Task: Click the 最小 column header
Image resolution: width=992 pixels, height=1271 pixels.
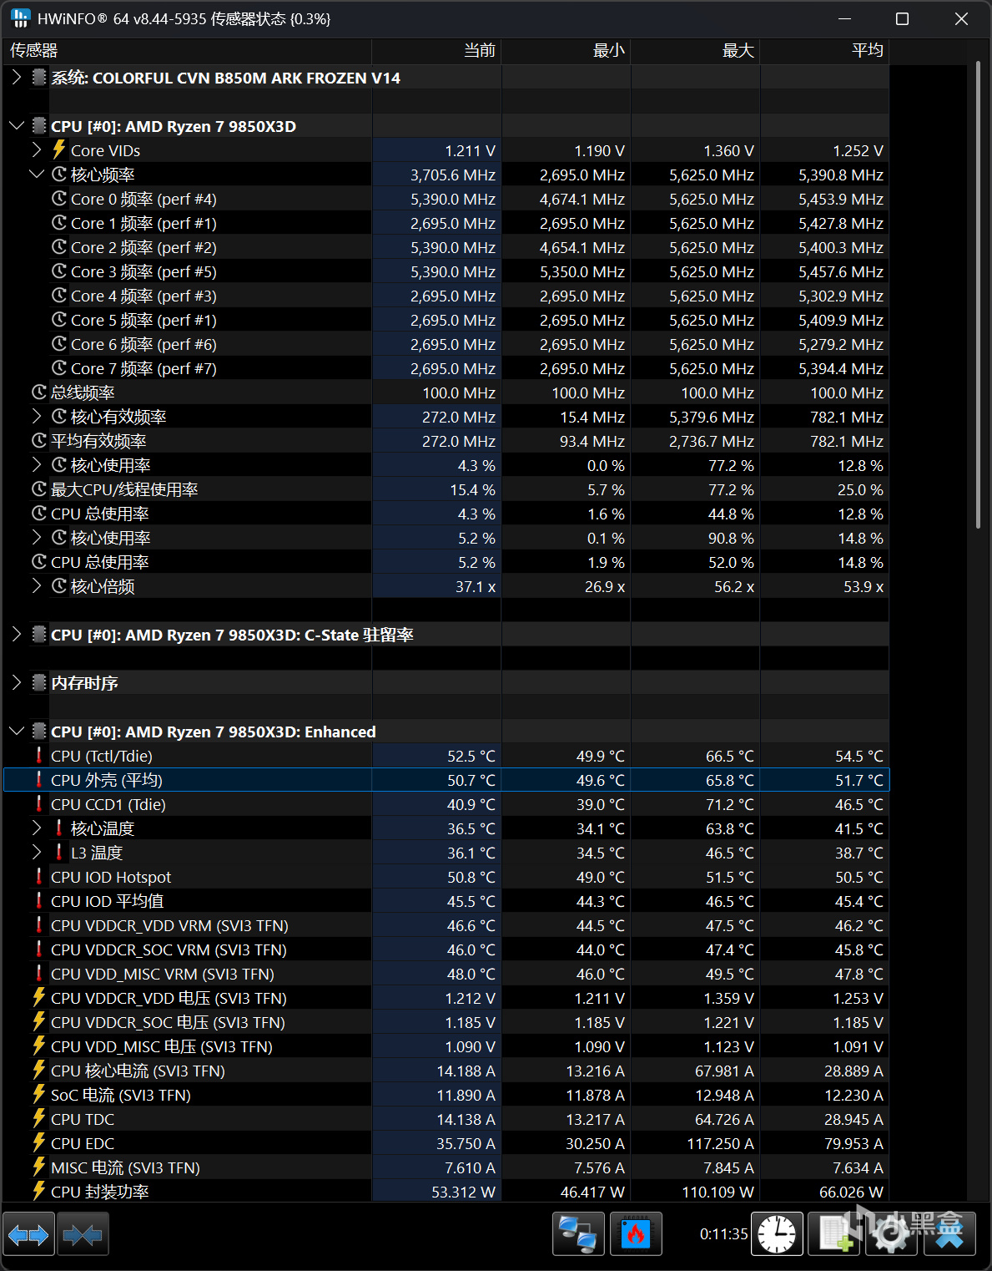Action: click(566, 51)
